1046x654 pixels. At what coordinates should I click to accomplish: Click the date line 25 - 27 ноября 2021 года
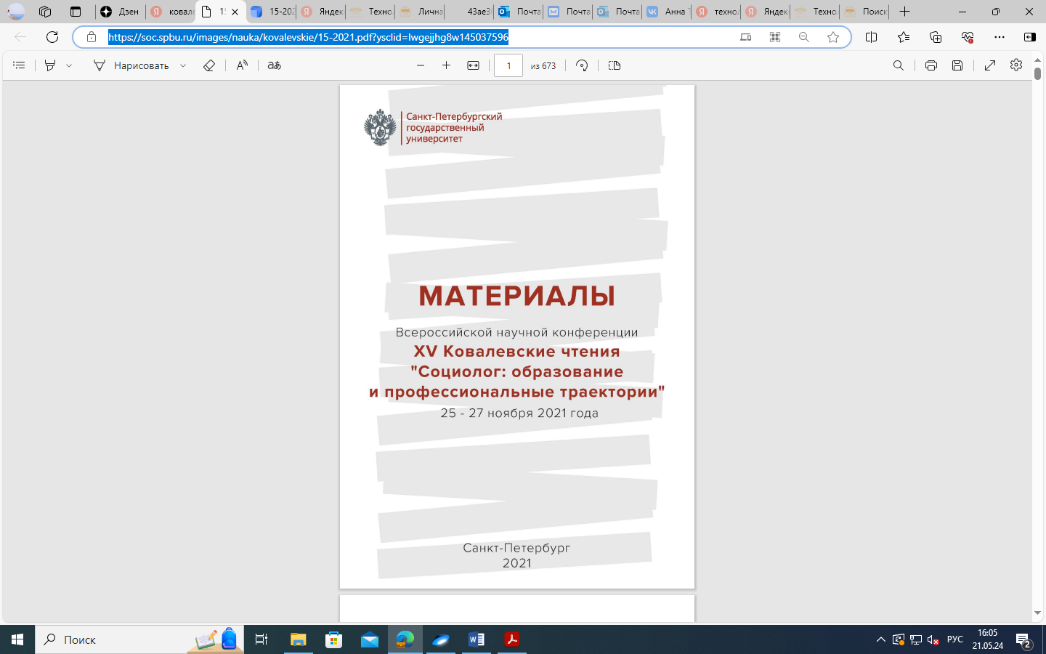(519, 413)
